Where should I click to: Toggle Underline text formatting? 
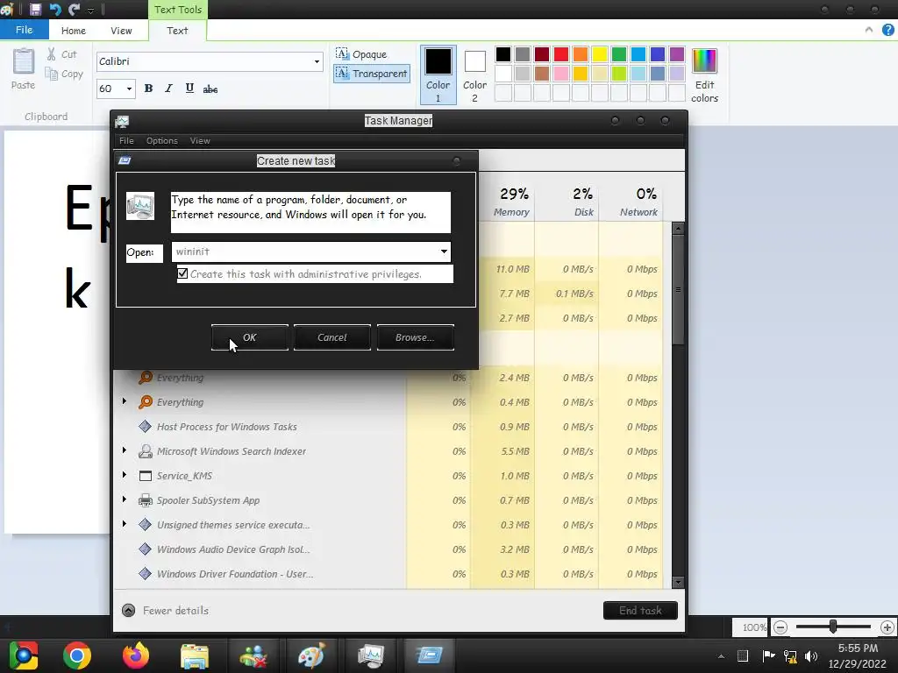(x=189, y=89)
